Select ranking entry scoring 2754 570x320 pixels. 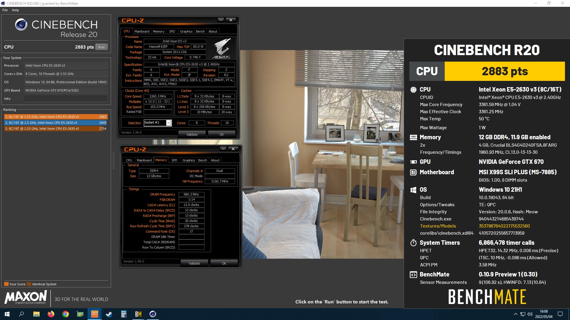click(56, 129)
